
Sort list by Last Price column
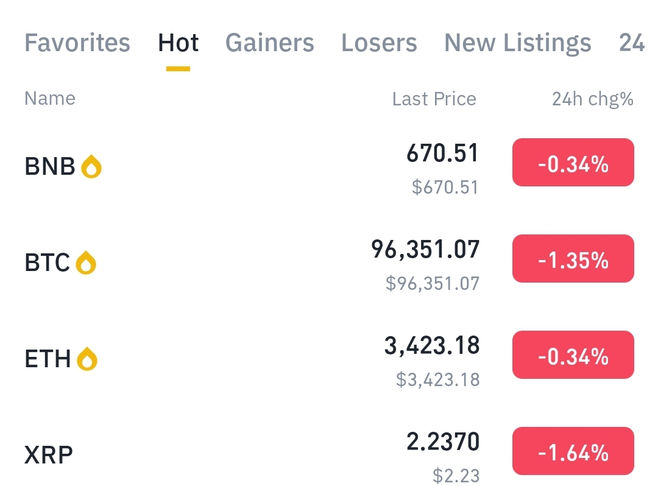click(x=434, y=99)
